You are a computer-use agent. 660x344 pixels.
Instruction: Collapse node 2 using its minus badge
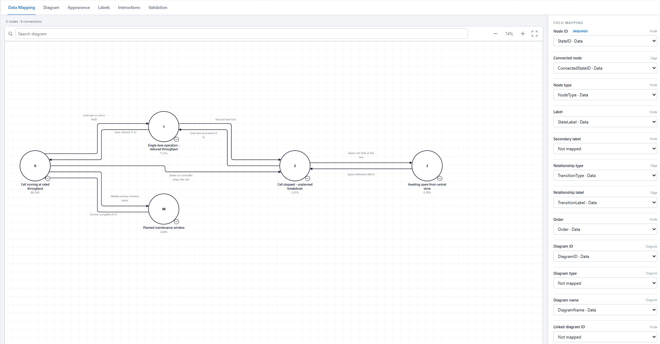click(308, 178)
